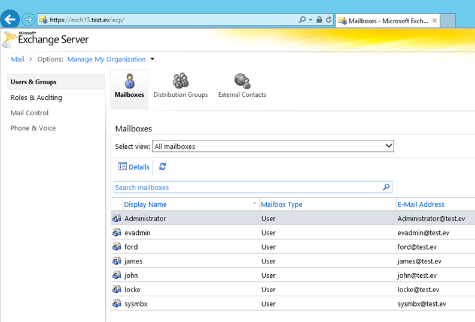This screenshot has width=475, height=322.
Task: Click the User type cell in ford row
Action: tap(269, 247)
